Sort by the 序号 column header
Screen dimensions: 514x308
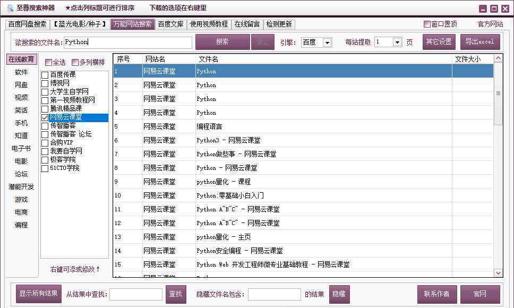tap(128, 59)
